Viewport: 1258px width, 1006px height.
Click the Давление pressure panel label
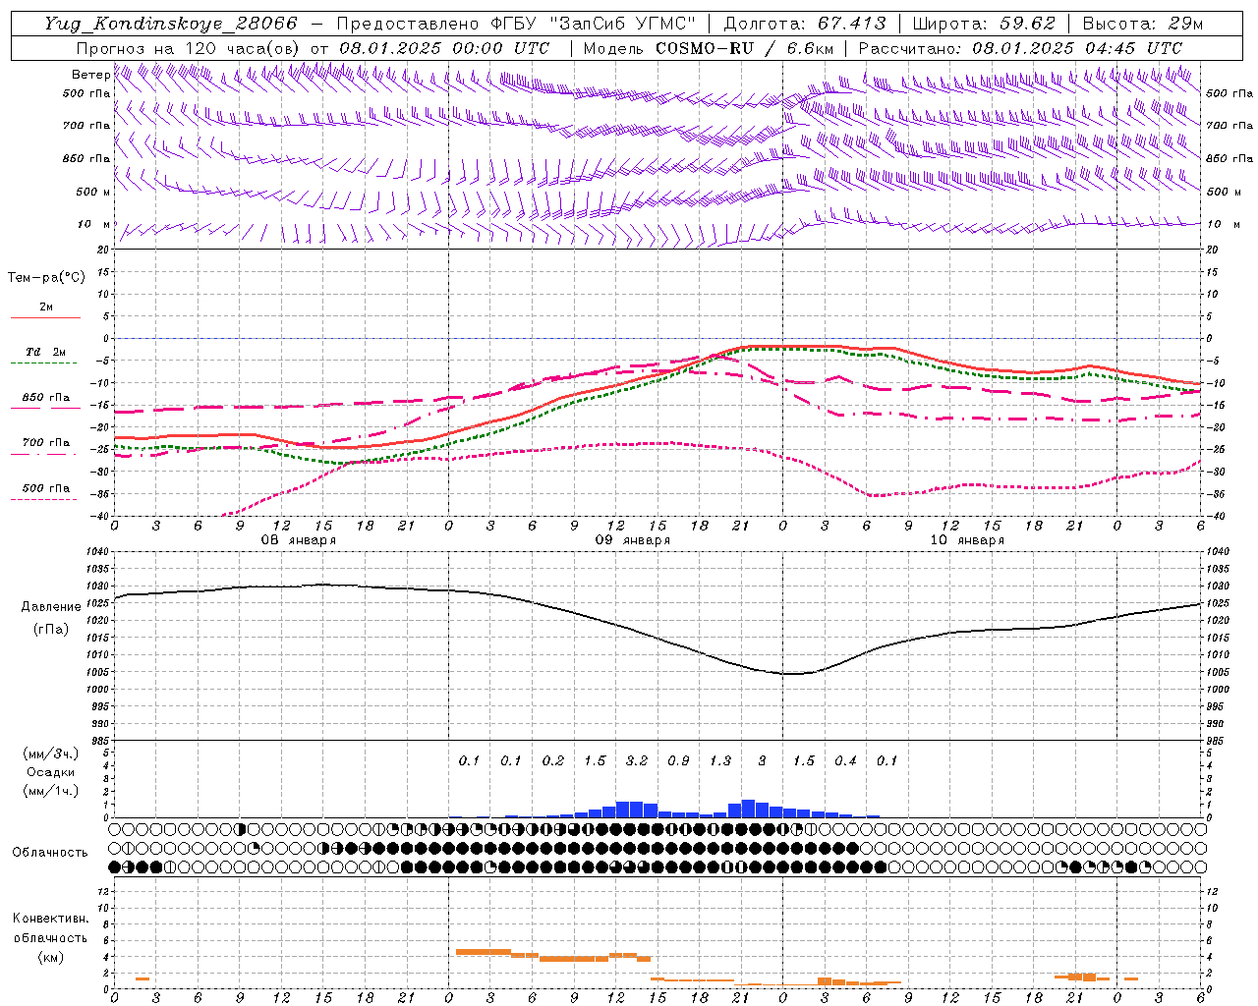click(50, 607)
